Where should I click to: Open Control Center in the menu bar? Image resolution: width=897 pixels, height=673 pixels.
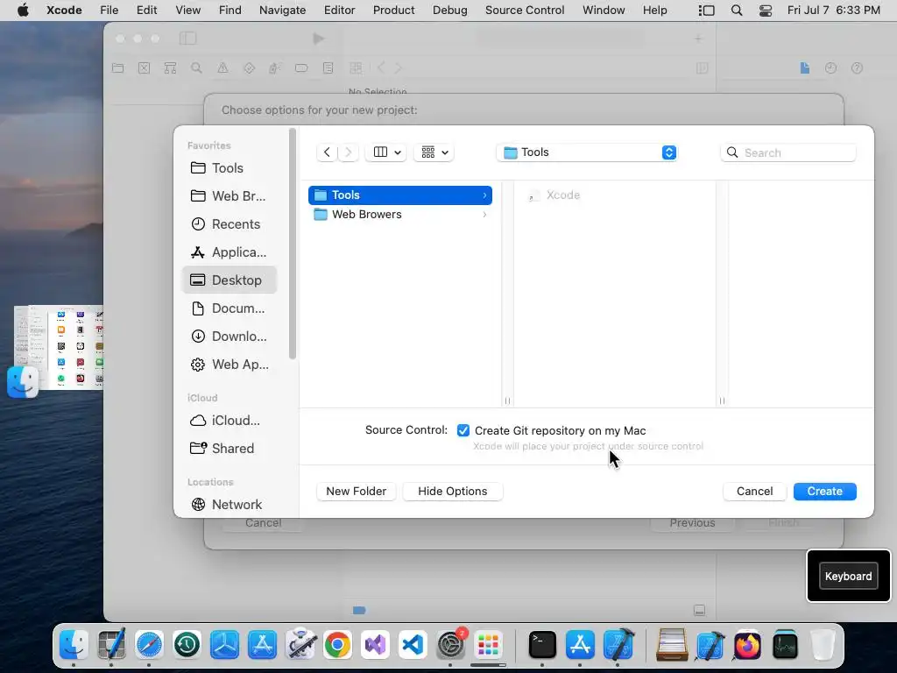(x=766, y=11)
